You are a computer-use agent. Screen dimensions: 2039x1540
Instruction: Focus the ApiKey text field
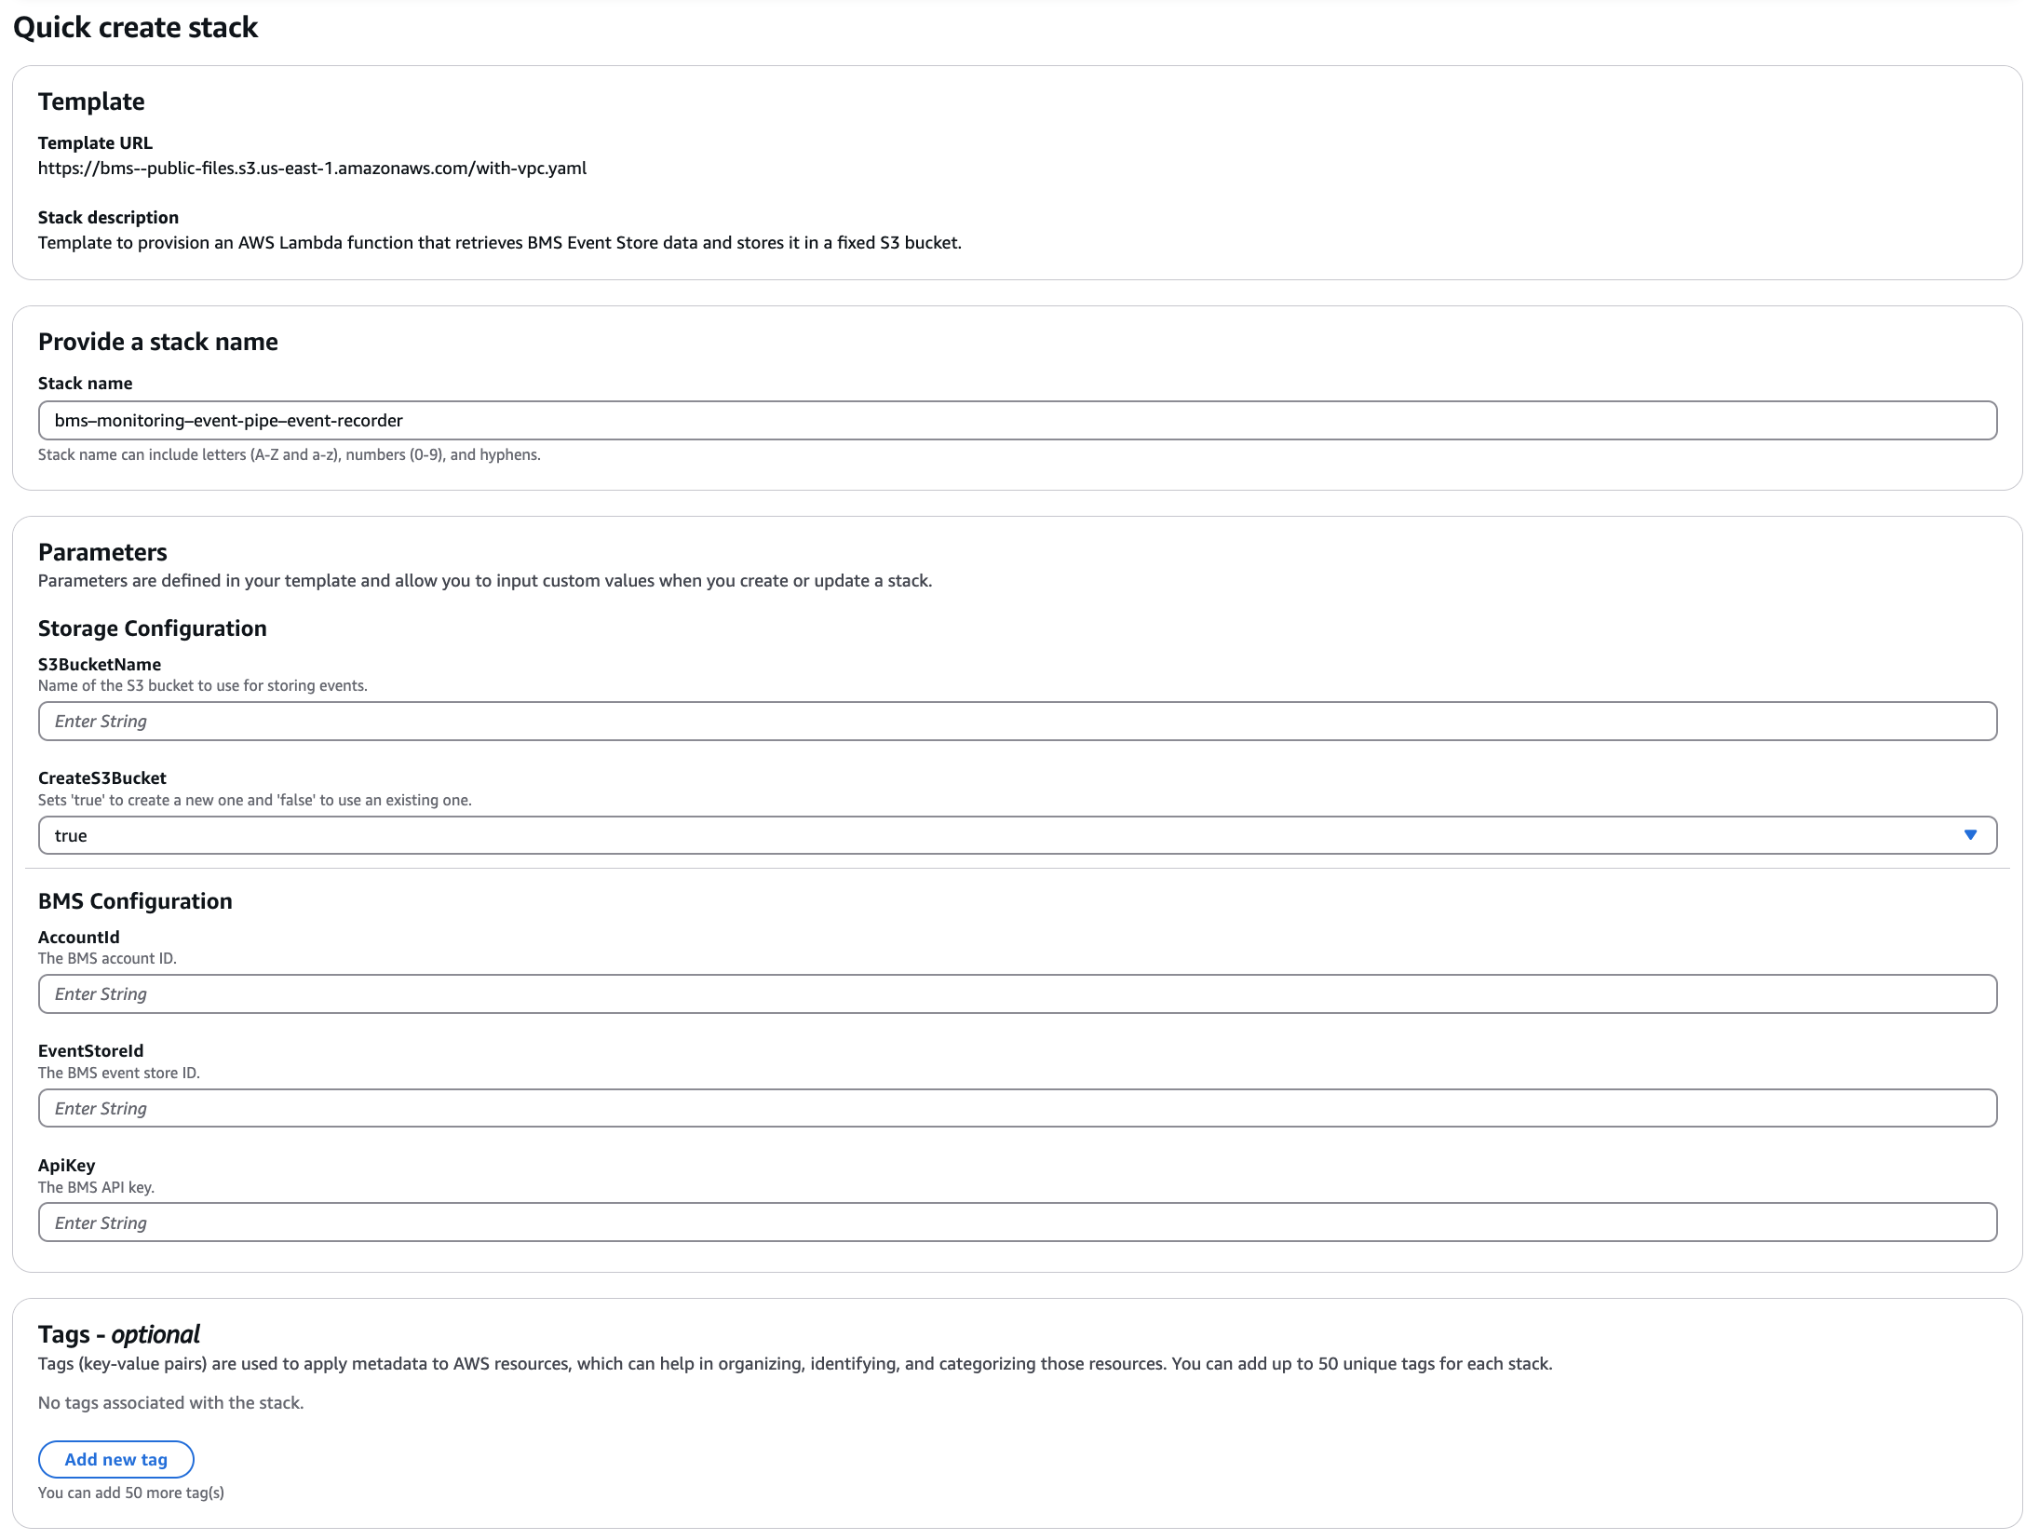(x=1017, y=1223)
